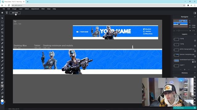Move layer down arrow in Layers panel
The height and width of the screenshot is (110, 197).
pyautogui.click(x=189, y=70)
